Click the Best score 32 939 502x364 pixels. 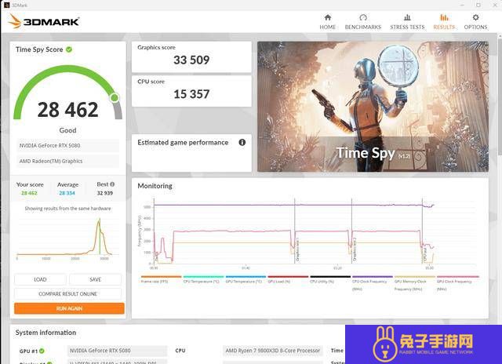(105, 193)
